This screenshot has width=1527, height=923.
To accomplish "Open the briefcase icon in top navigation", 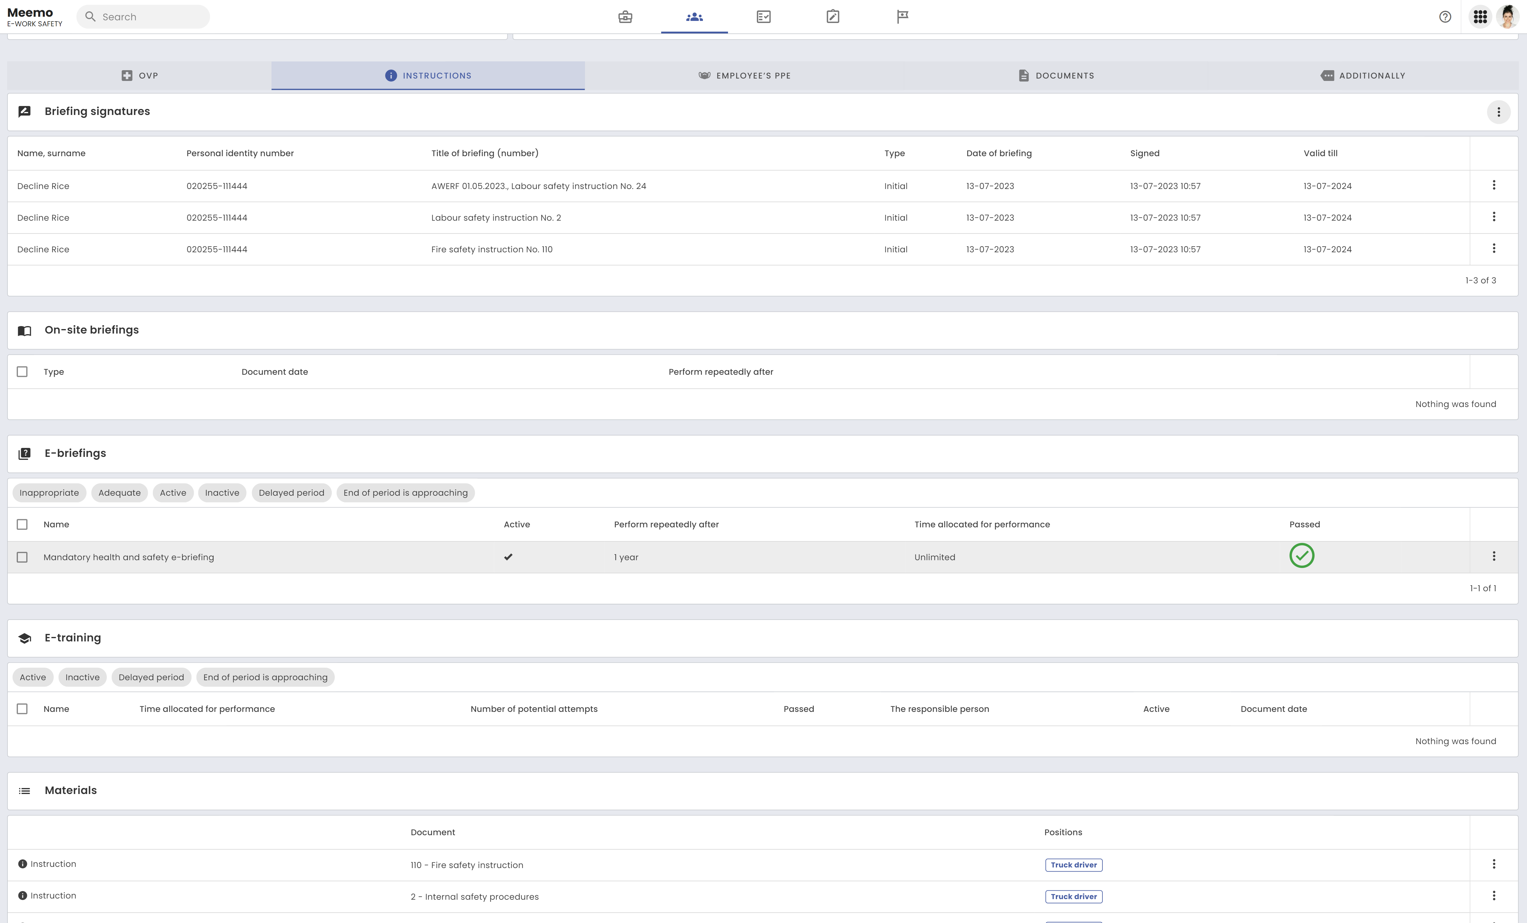I will click(625, 17).
